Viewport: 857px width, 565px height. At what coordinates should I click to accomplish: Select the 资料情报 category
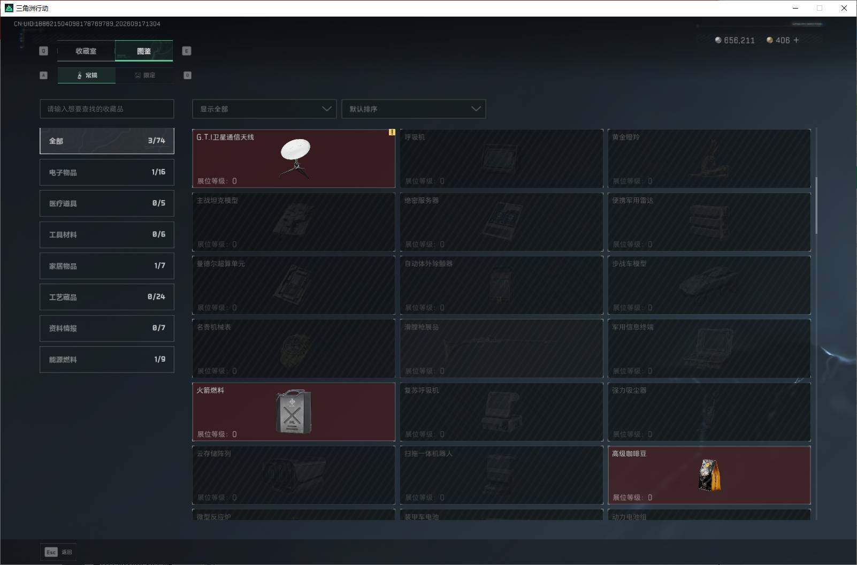click(x=107, y=328)
